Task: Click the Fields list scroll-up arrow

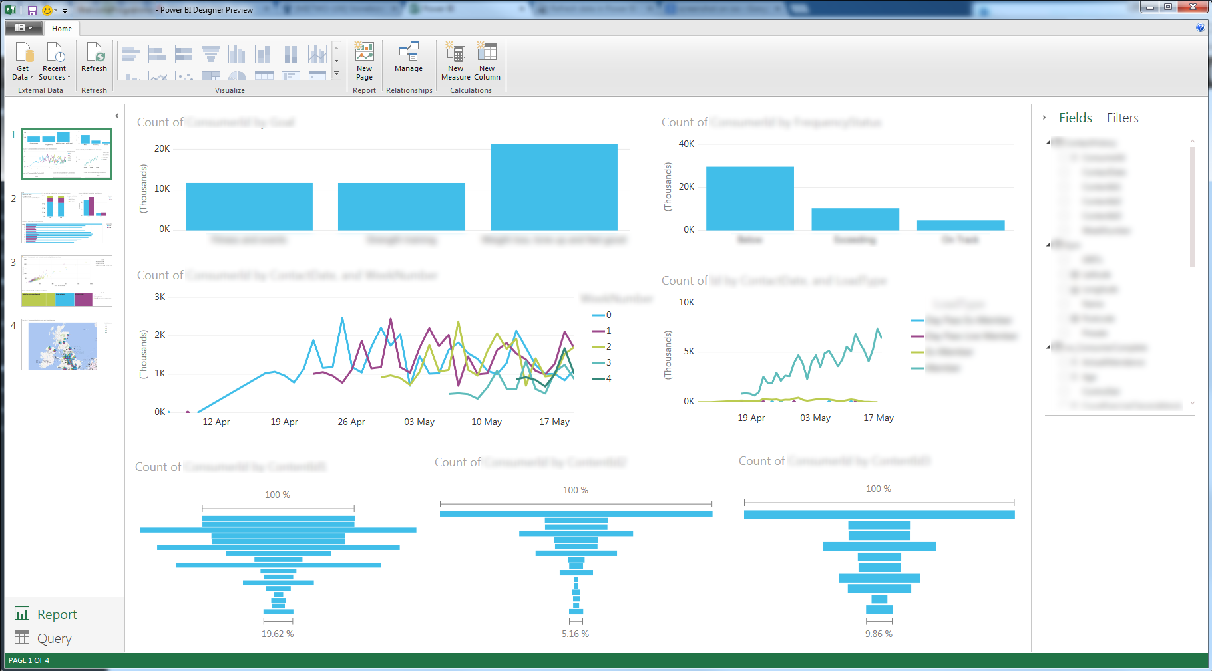Action: (x=1192, y=141)
